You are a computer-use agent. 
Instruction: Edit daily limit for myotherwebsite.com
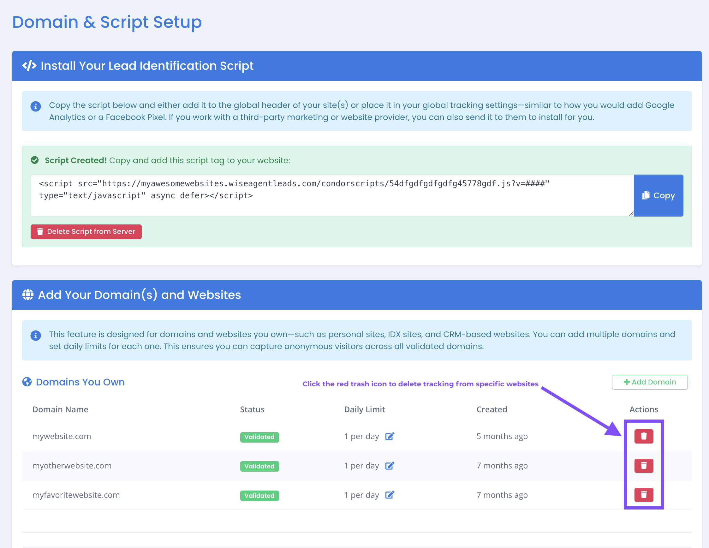point(390,466)
